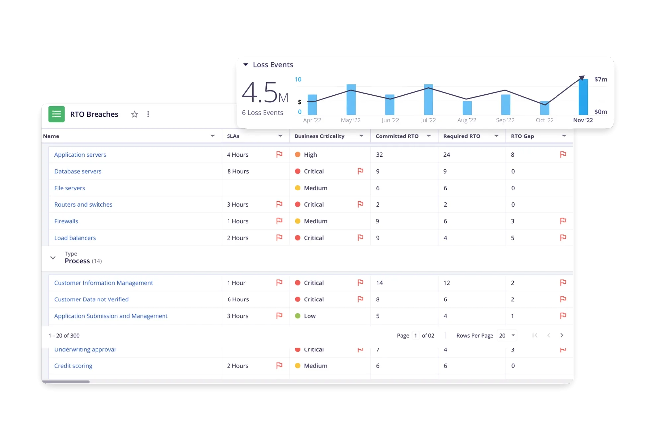Star the RTO Breaches report as favorite
655x435 pixels.
click(134, 114)
